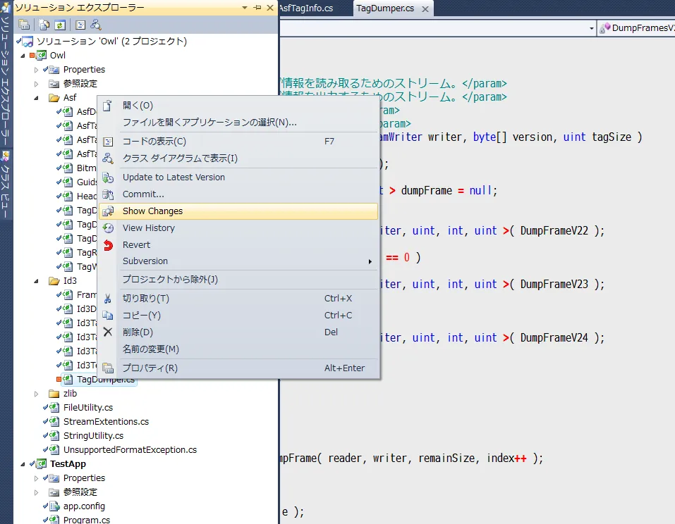The image size is (675, 524).
Task: Click the Refresh icon in Solution Explorer toolbar
Action: (60, 25)
